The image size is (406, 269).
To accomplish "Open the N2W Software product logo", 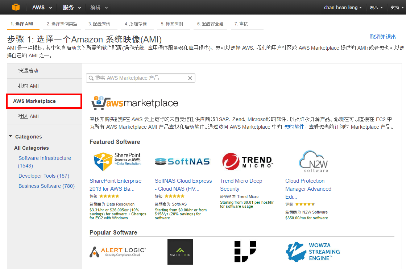I will click(x=314, y=162).
